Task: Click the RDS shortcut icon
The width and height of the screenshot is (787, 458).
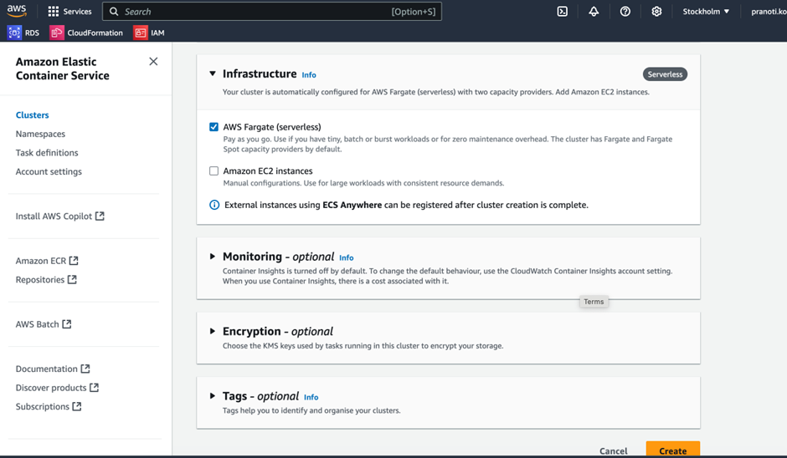Action: tap(14, 33)
